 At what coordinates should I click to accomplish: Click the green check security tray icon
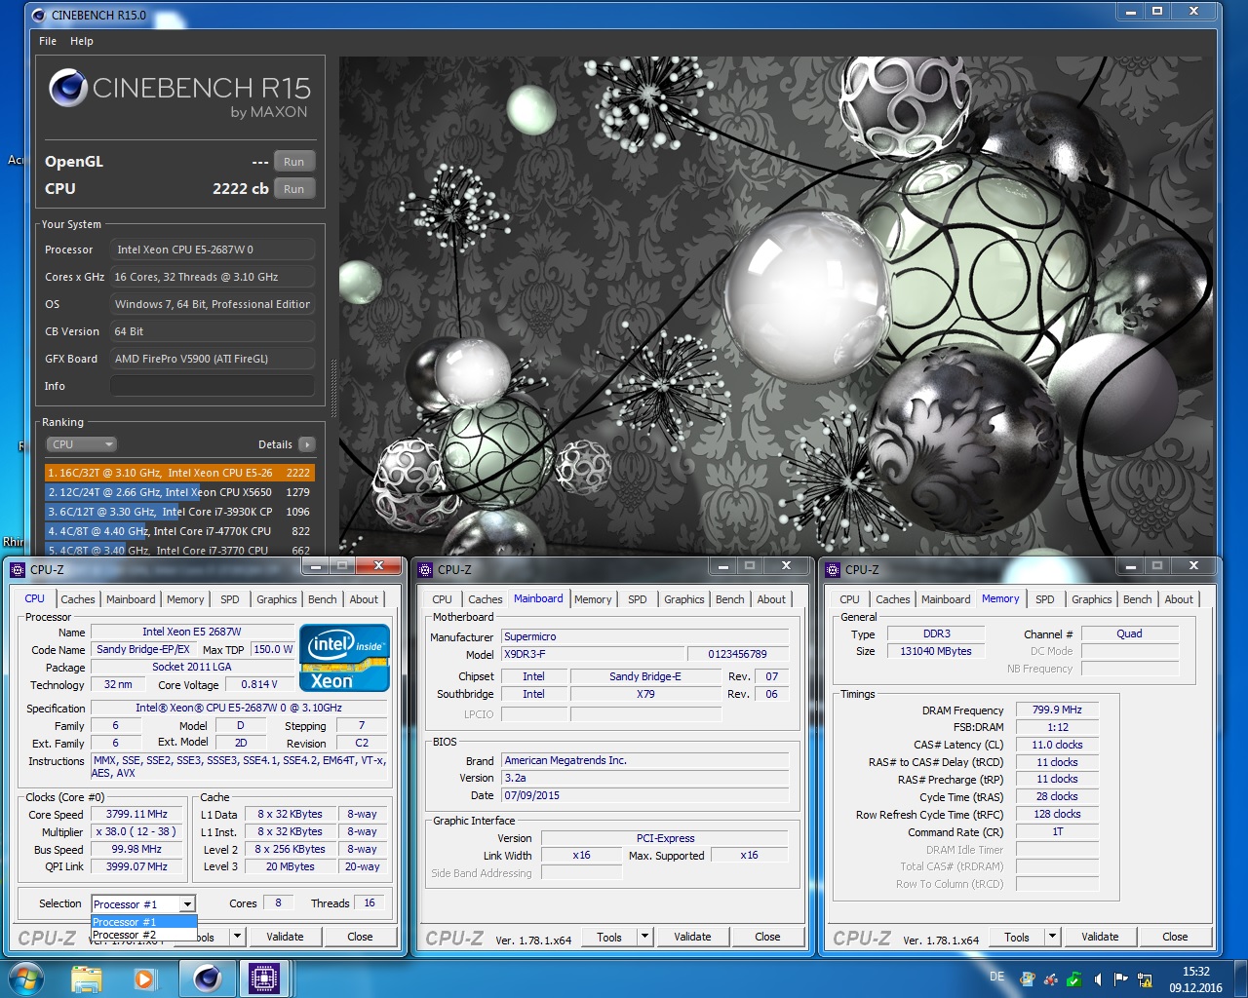pos(1073,979)
